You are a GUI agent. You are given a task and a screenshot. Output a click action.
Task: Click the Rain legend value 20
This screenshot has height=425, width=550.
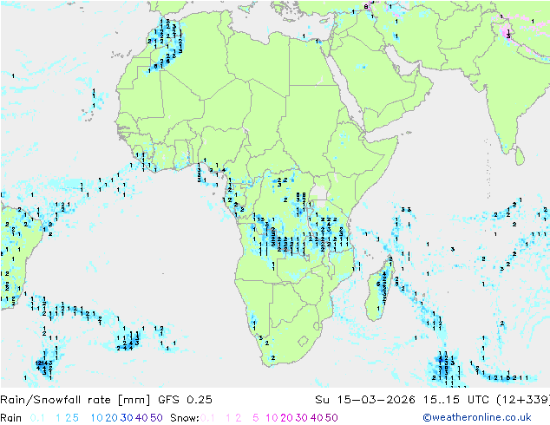pyautogui.click(x=112, y=418)
